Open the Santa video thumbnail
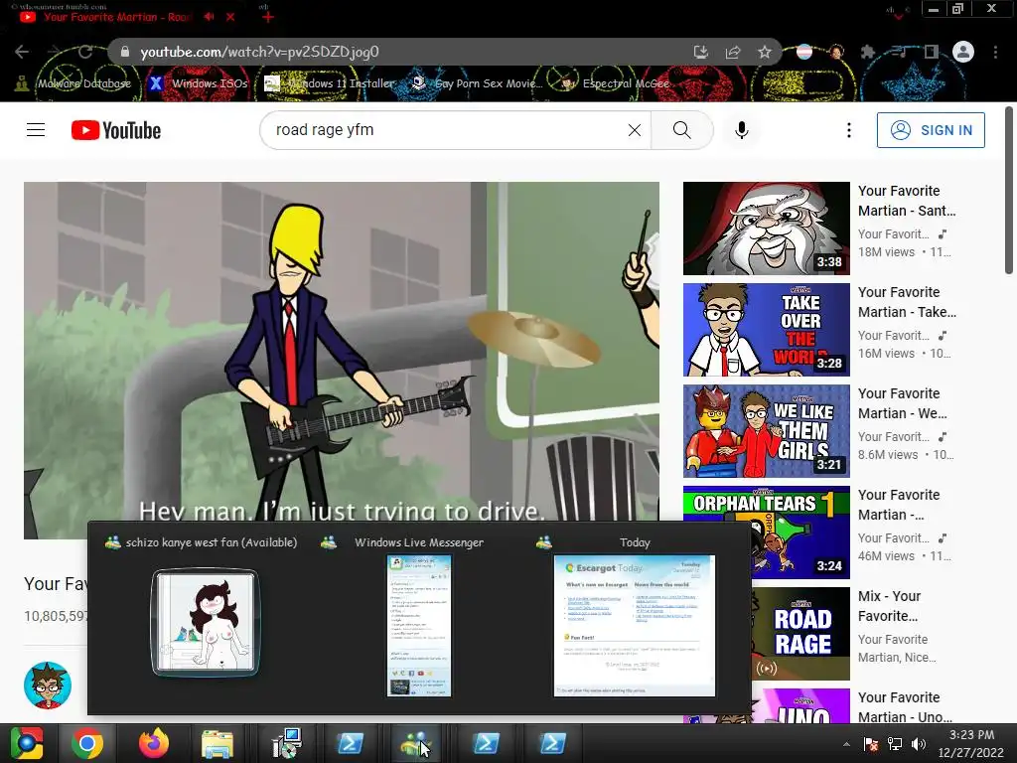This screenshot has height=763, width=1017. click(766, 229)
